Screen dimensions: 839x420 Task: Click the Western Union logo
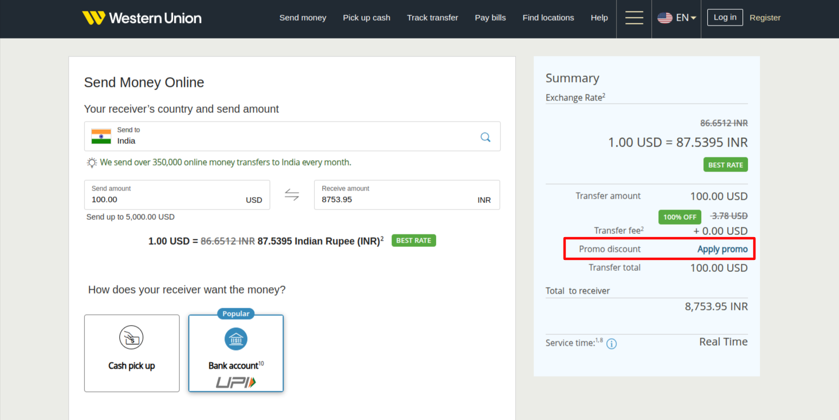click(x=142, y=18)
